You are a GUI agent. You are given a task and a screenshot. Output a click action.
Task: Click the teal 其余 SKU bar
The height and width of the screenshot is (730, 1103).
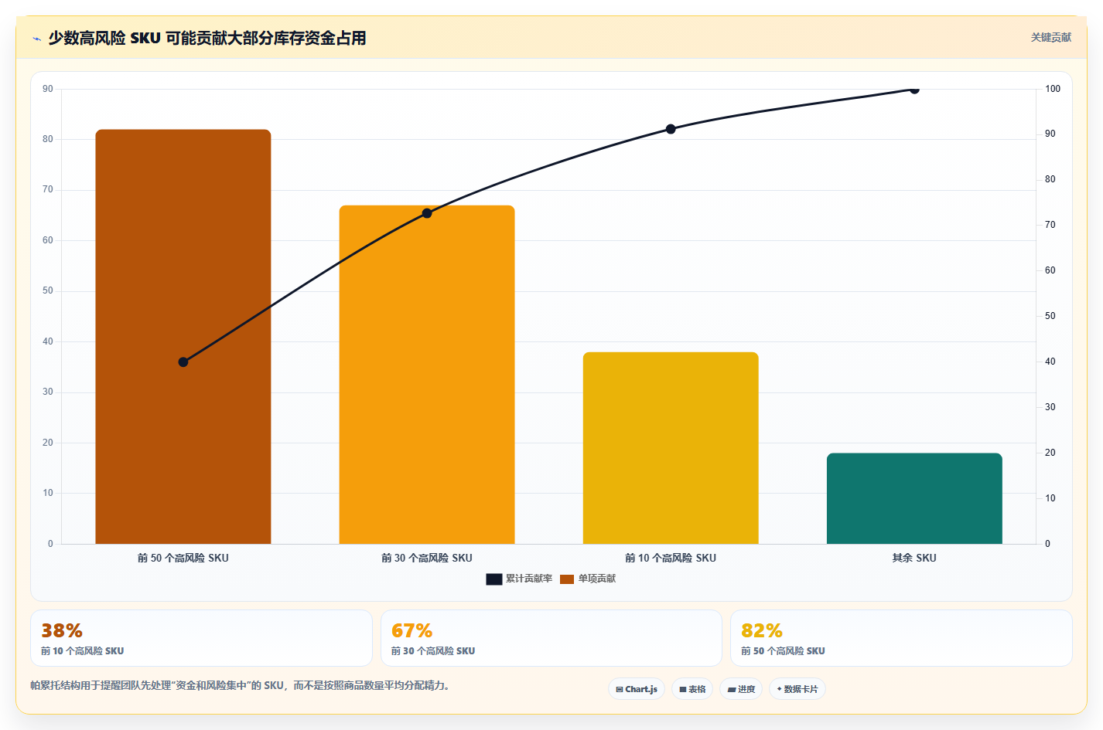914,498
